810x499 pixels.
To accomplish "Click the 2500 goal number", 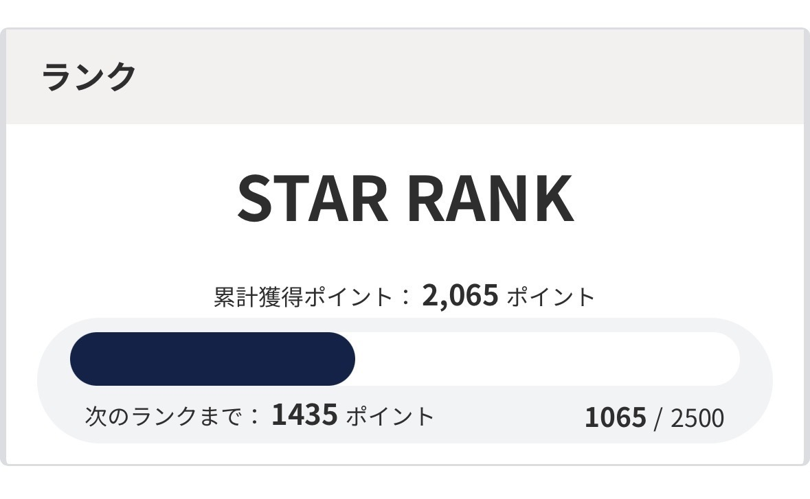I will click(697, 418).
